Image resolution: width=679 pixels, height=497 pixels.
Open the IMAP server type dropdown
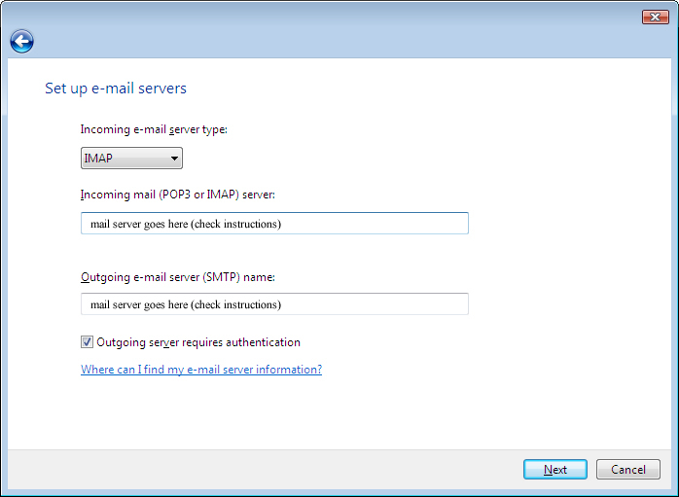click(131, 159)
